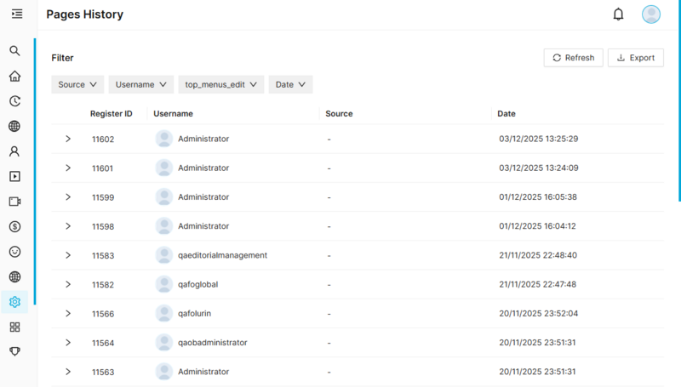Open the Username filter dropdown
Viewport: 681px width, 387px height.
(x=140, y=84)
